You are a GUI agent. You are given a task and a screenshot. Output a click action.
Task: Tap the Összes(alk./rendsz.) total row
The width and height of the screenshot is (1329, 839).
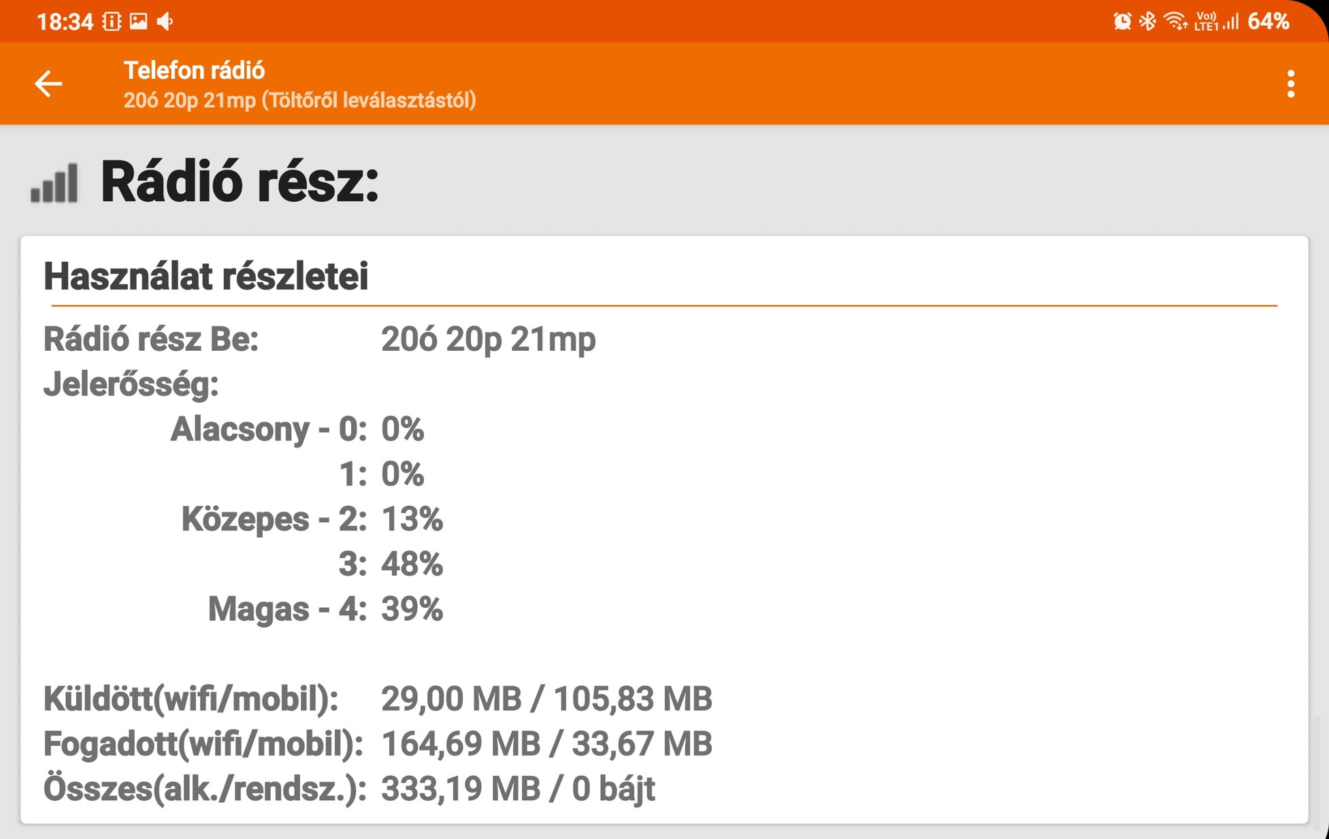point(349,789)
